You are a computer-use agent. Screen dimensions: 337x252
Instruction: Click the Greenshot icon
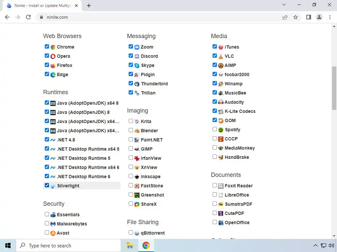(x=137, y=195)
